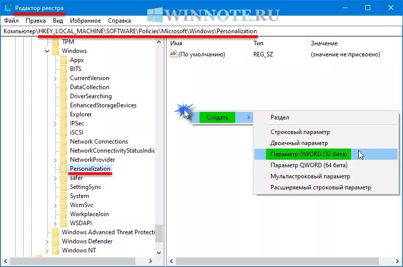This screenshot has height=267, width=403.
Task: Click the ab string value icon for default entry
Action: tap(173, 54)
